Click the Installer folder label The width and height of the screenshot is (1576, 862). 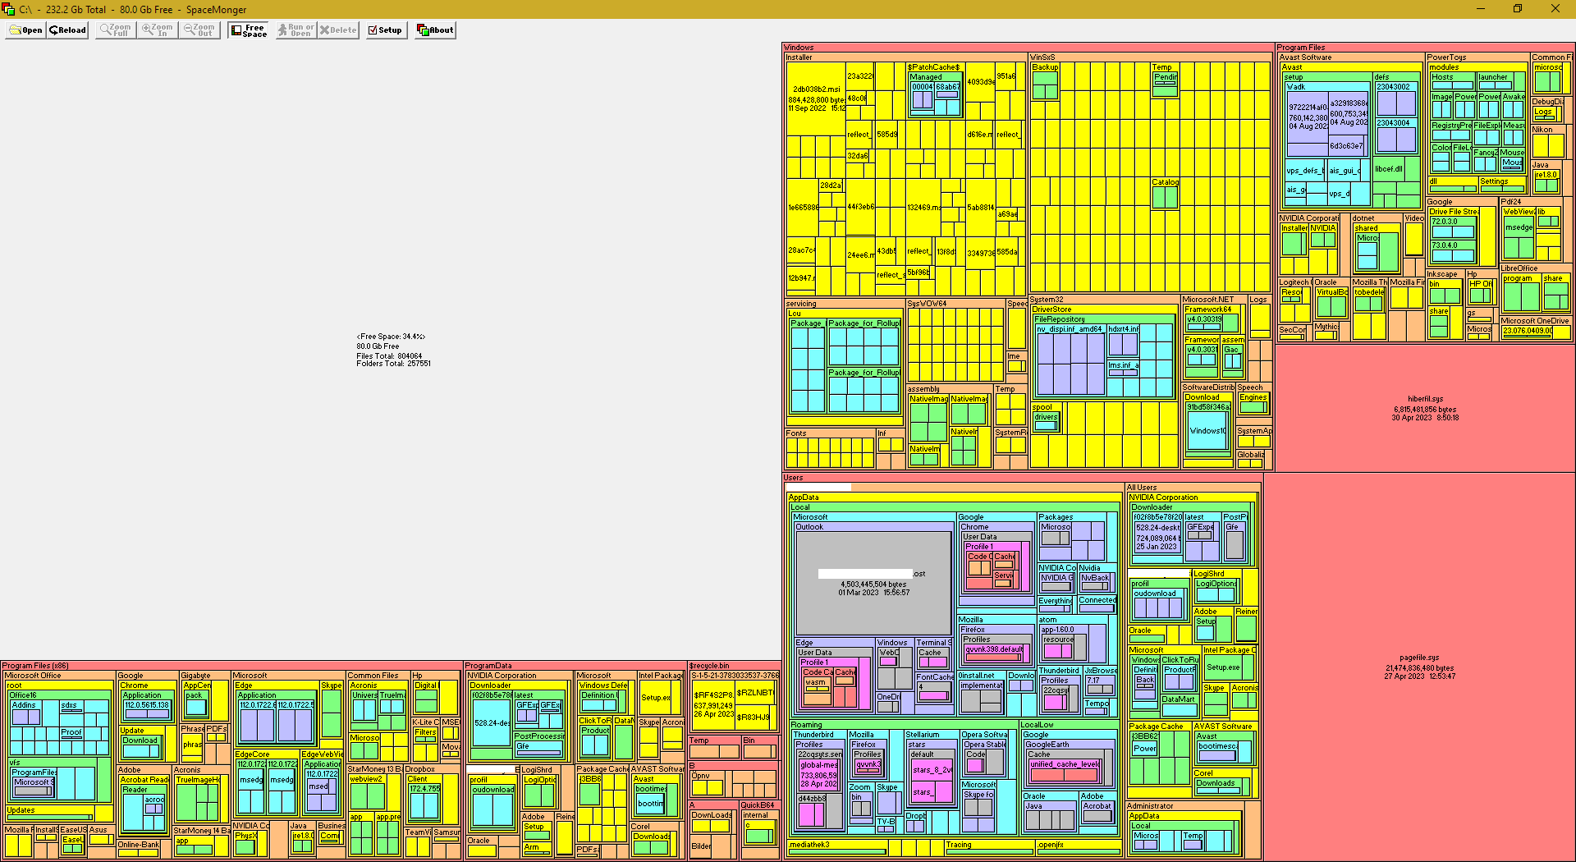799,57
